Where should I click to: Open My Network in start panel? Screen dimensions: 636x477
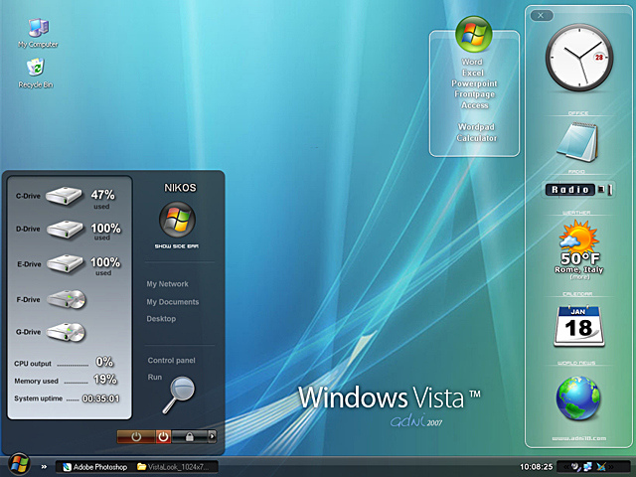click(167, 284)
